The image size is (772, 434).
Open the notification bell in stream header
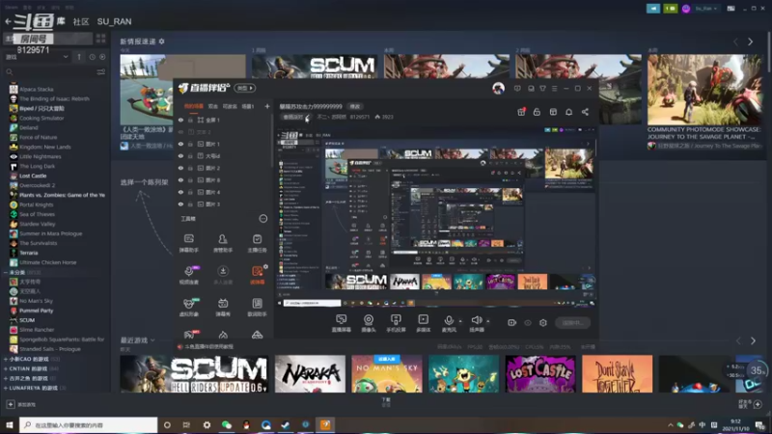pos(568,112)
